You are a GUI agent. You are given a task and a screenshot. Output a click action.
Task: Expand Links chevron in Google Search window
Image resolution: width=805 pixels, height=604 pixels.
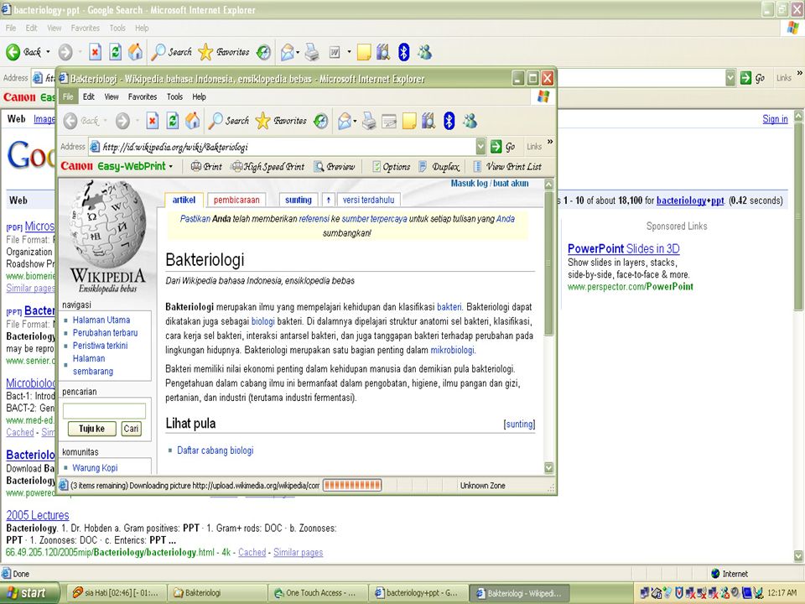800,74
